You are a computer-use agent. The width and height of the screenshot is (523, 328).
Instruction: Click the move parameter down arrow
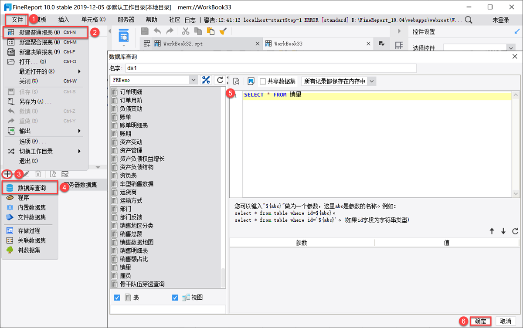click(503, 231)
